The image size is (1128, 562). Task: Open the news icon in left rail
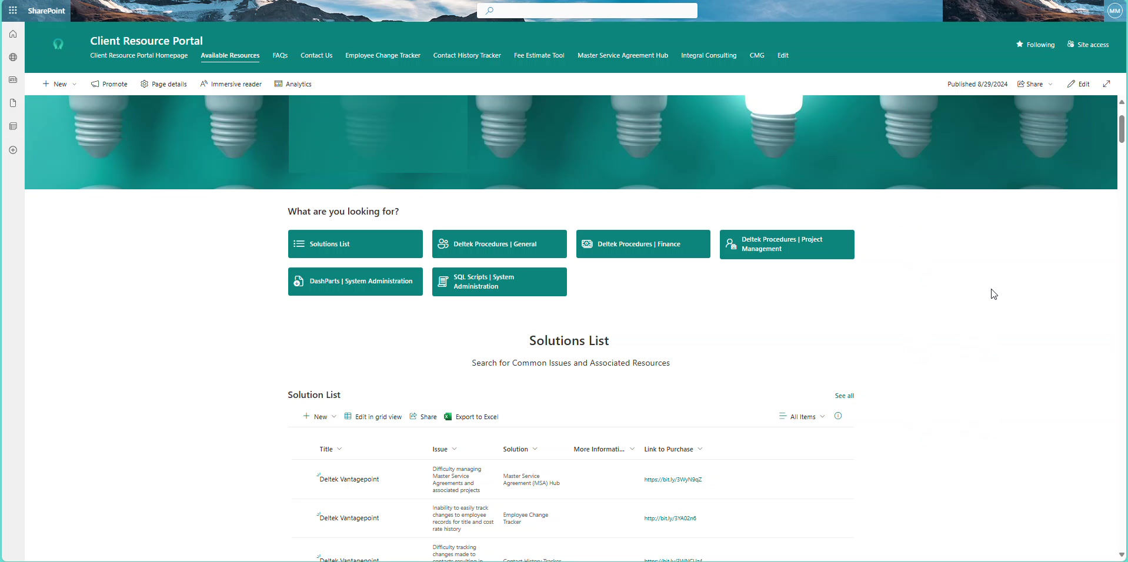click(13, 80)
